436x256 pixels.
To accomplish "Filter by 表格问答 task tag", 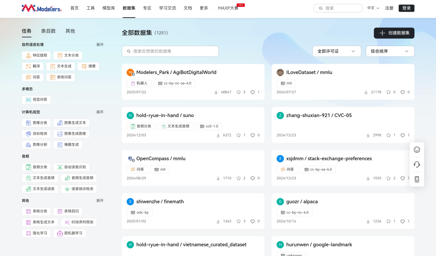I will 61,77.
